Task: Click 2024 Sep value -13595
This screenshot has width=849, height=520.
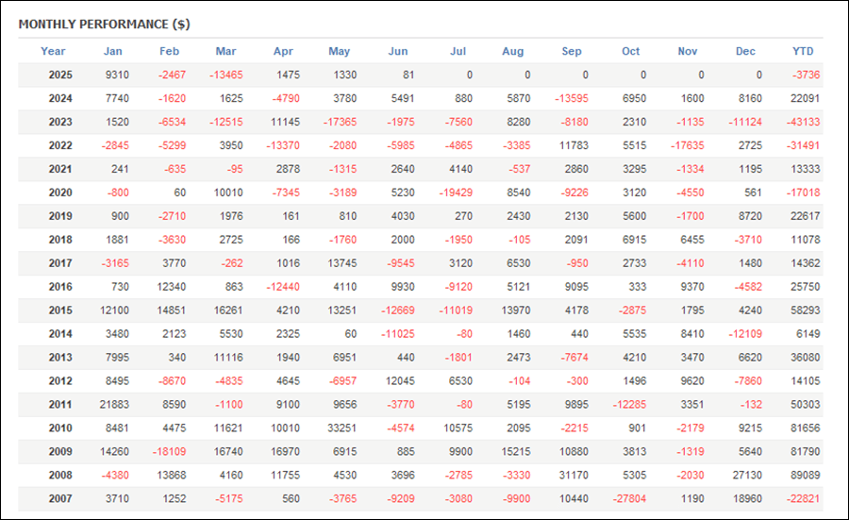Action: (x=572, y=98)
